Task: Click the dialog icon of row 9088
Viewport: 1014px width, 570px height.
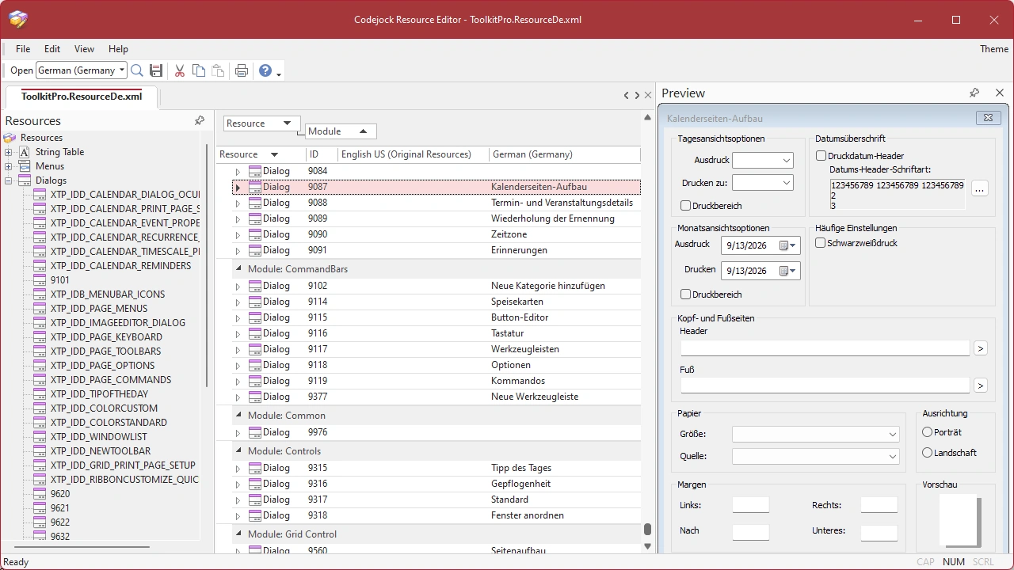Action: point(255,203)
